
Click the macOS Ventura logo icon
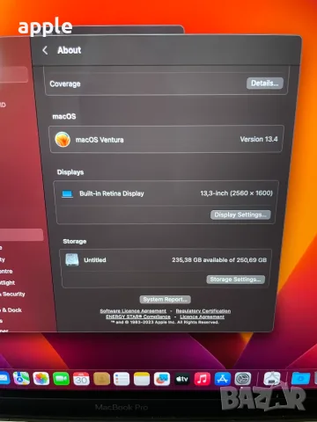(63, 139)
